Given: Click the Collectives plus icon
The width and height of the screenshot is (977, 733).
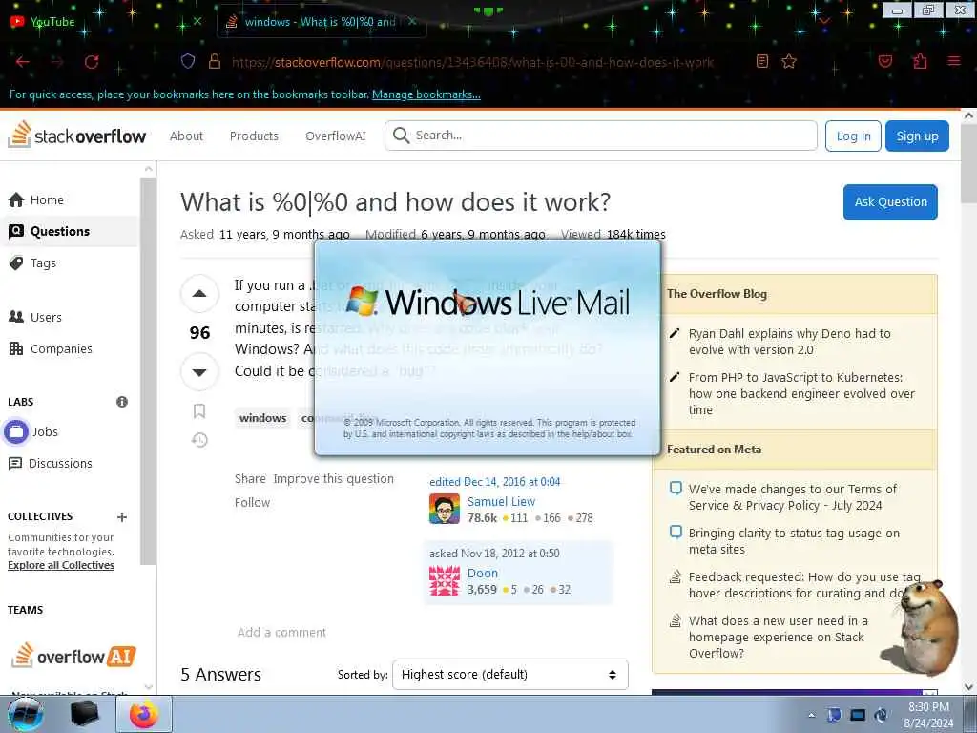Looking at the screenshot, I should tap(122, 516).
